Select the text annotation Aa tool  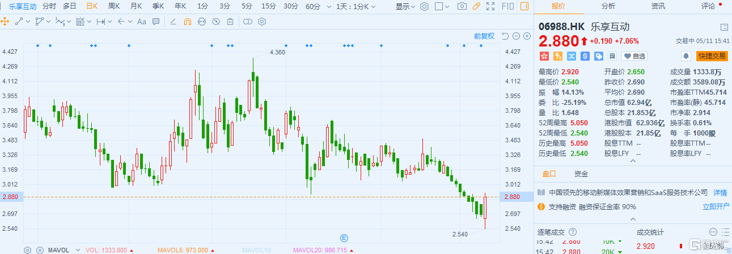pos(141,22)
